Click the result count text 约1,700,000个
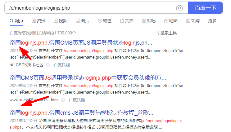The width and height of the screenshot is (231, 132). (x=63, y=33)
